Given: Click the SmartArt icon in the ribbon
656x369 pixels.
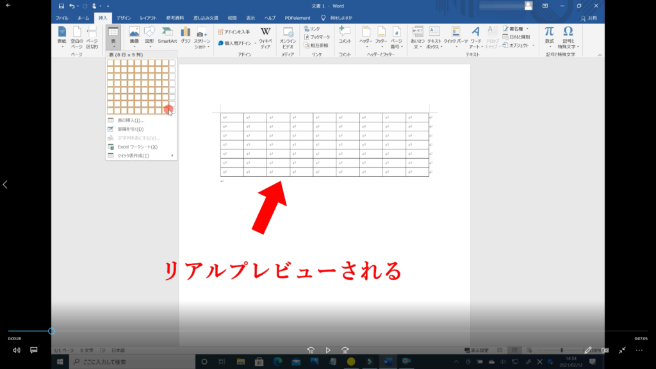Looking at the screenshot, I should coord(167,35).
